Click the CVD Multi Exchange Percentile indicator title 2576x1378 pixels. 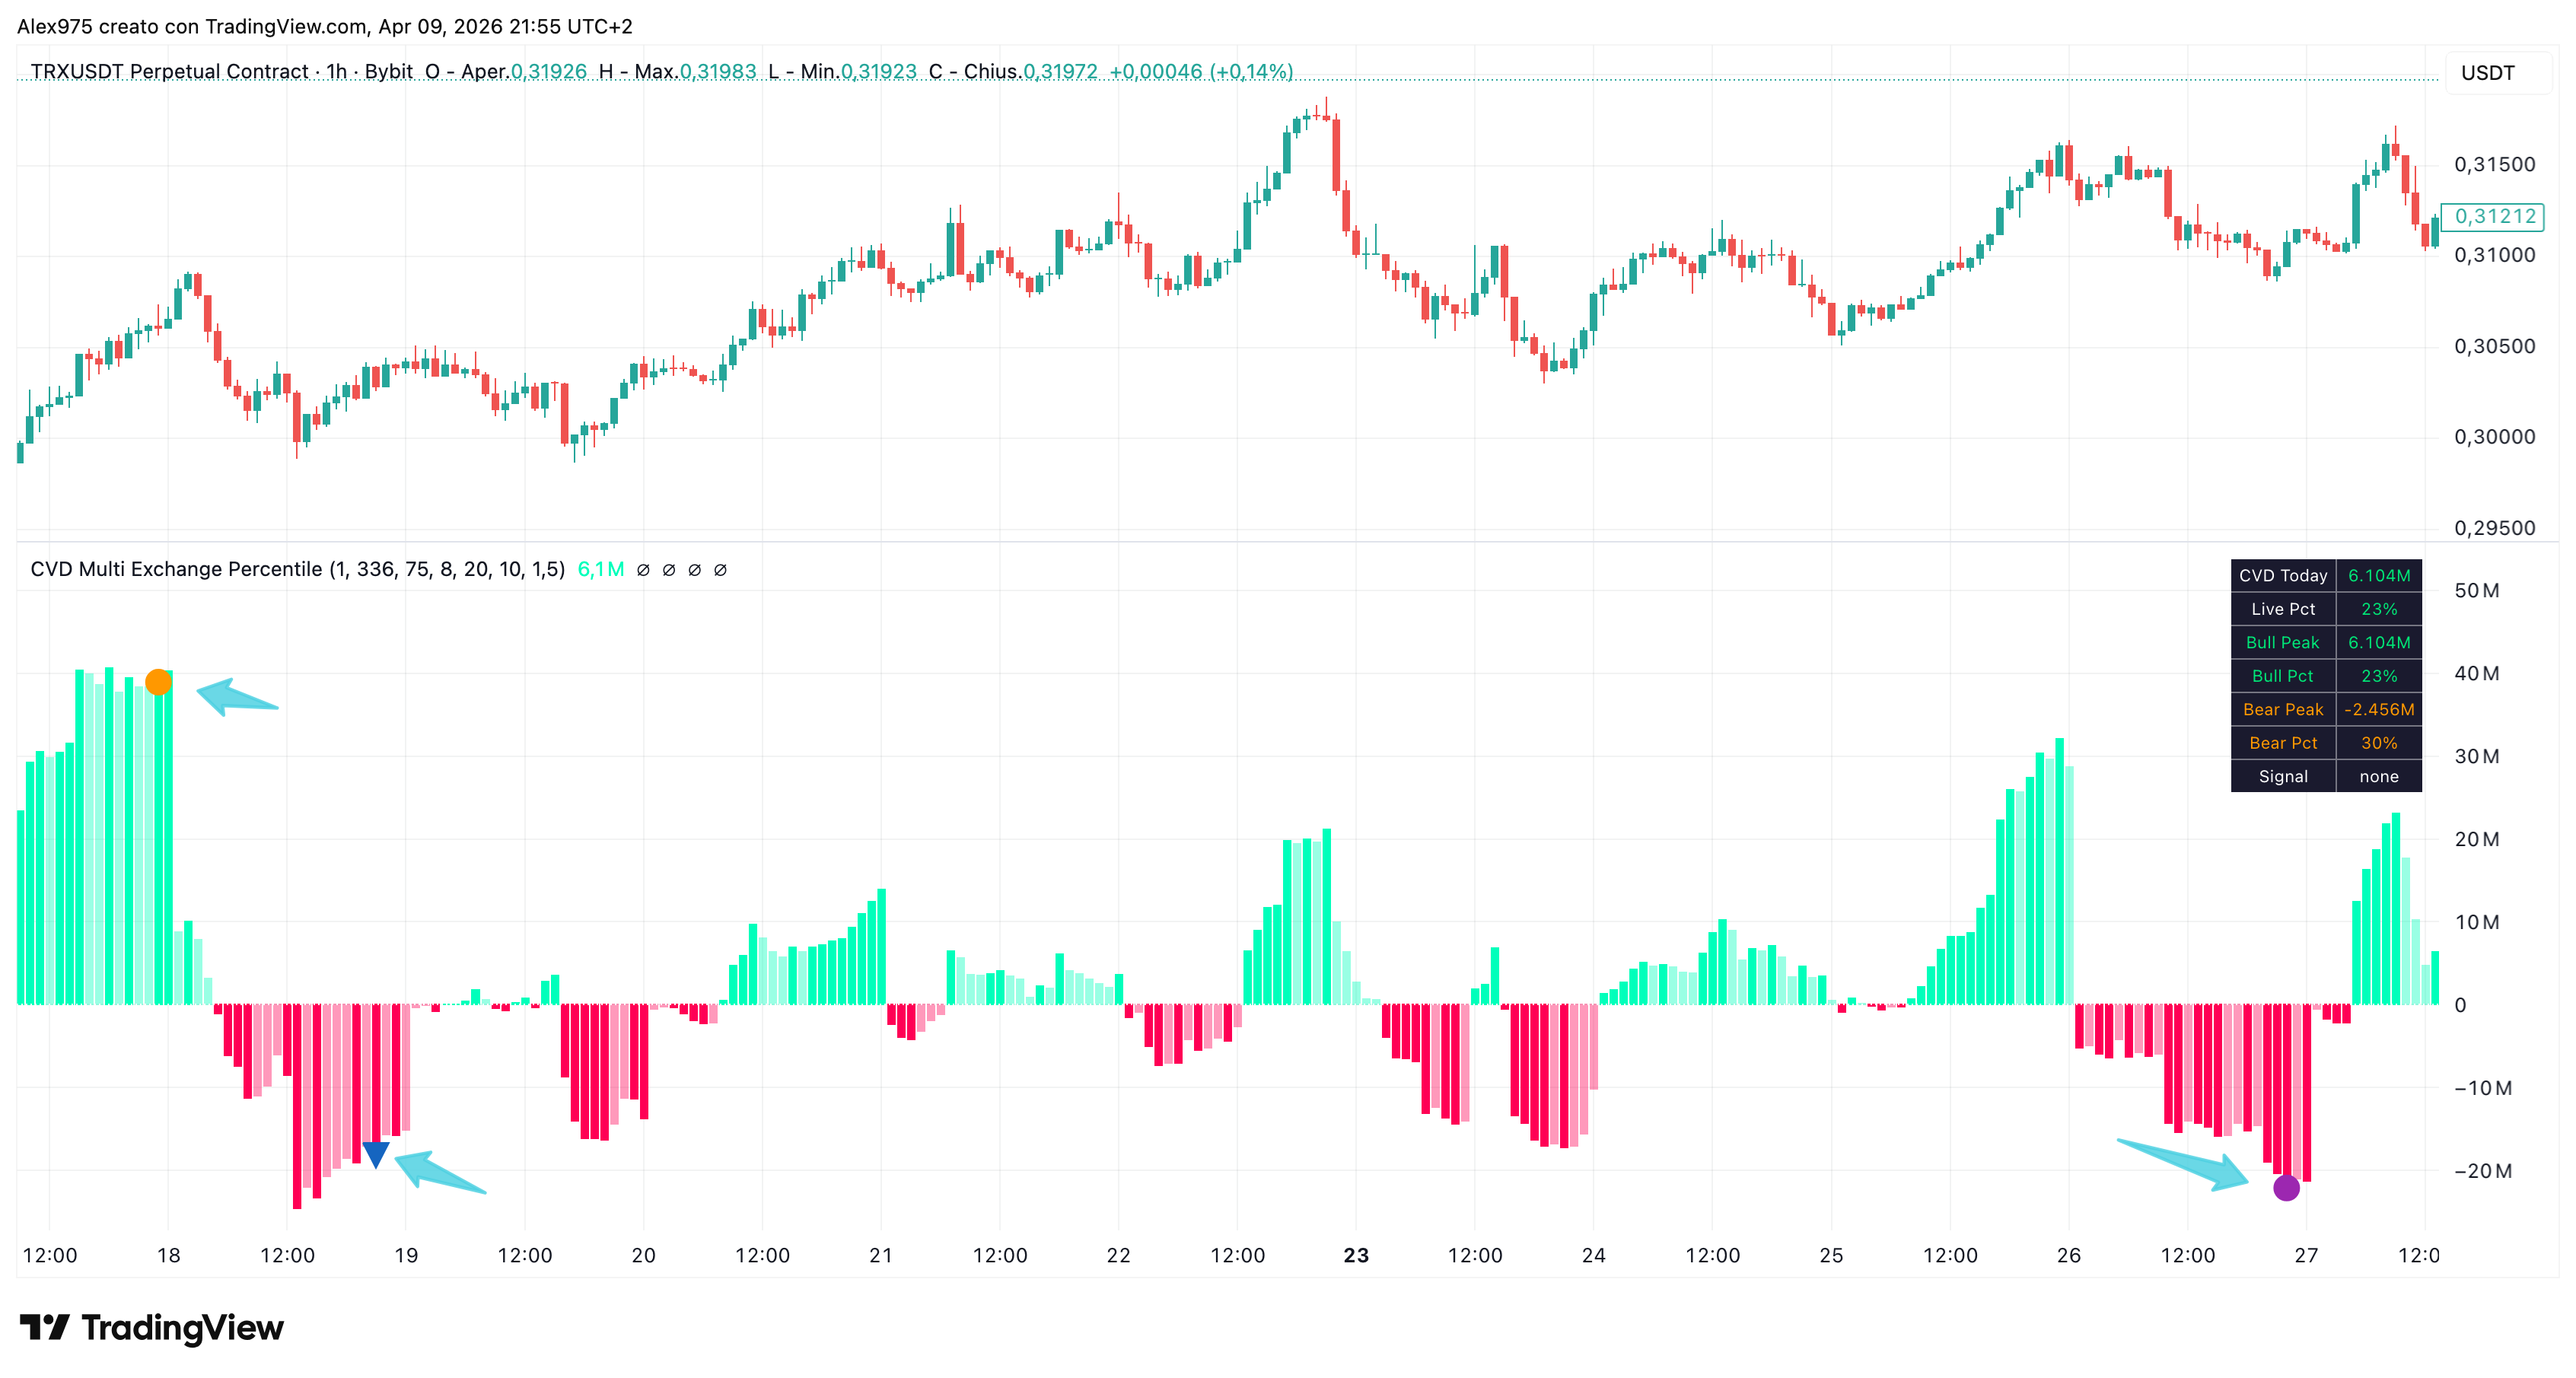[297, 569]
